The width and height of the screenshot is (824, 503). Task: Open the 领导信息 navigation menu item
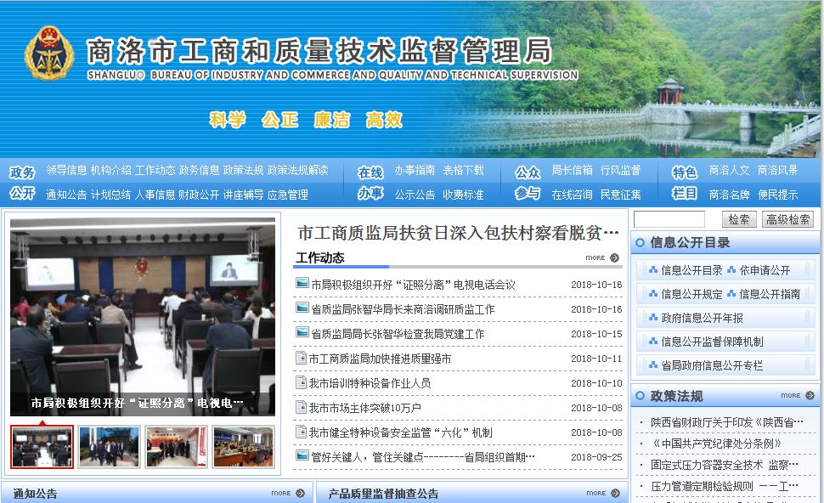[67, 169]
